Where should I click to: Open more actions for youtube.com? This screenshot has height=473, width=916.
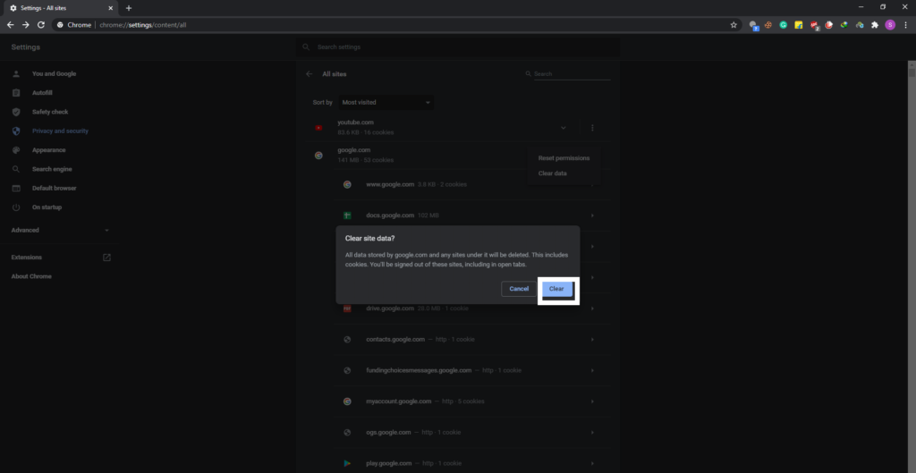592,127
